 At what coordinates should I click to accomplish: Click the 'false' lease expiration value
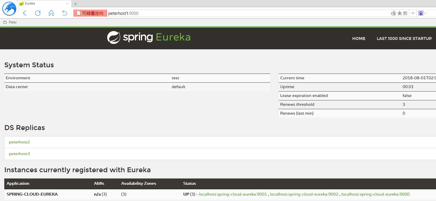tap(407, 96)
